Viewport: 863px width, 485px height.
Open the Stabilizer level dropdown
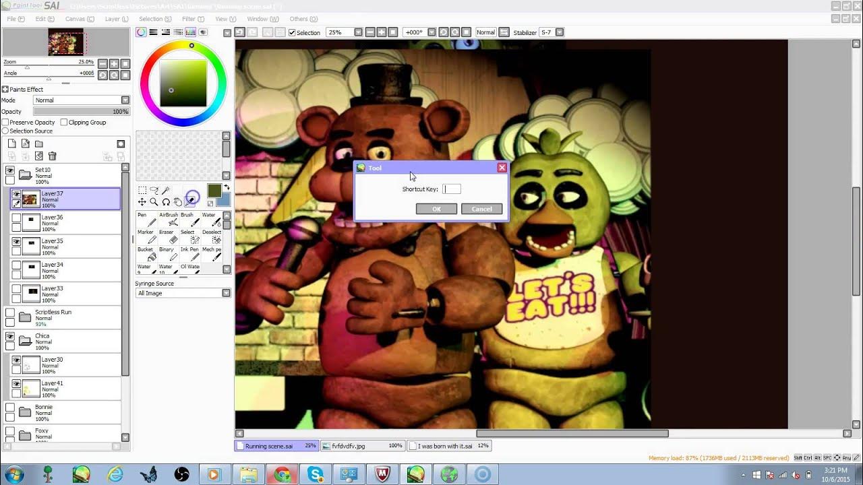[559, 32]
